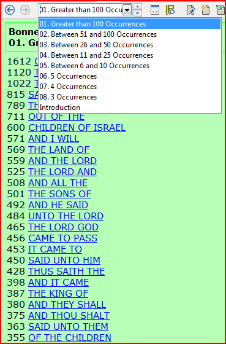
Task: Open the THE SONS OF link
Action: pyautogui.click(x=60, y=194)
